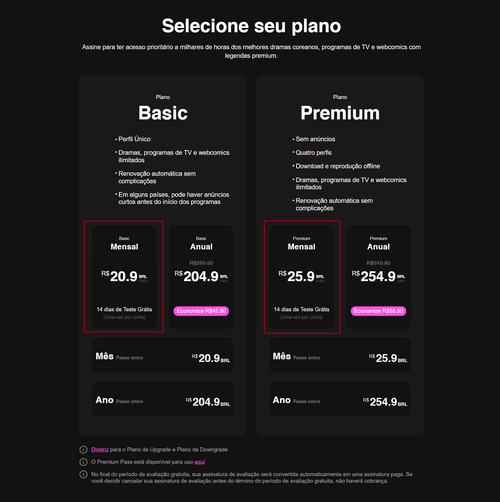
Task: Open the Premium Pass 'aqui' link
Action: tap(199, 462)
